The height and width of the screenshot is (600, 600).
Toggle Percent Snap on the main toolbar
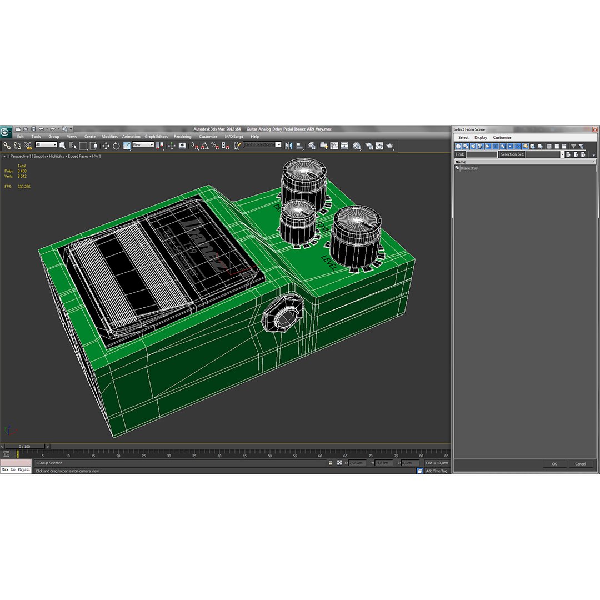tap(215, 146)
